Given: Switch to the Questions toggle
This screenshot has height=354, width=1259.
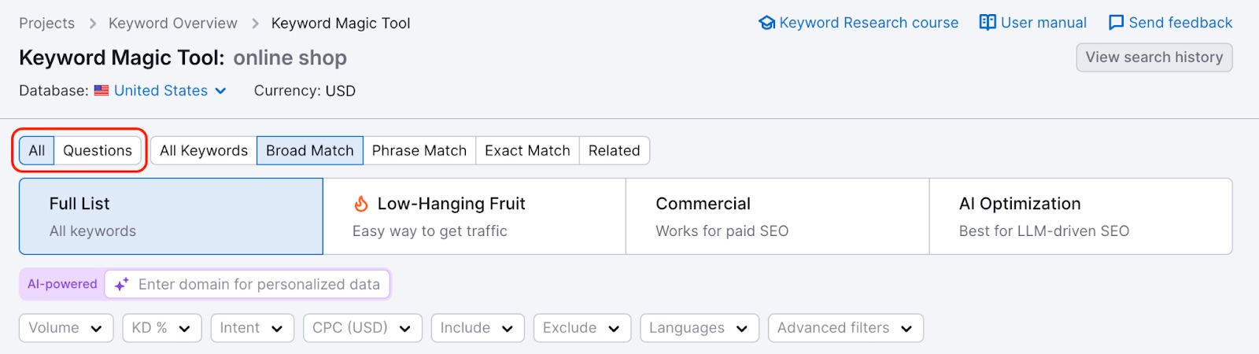Looking at the screenshot, I should [98, 150].
